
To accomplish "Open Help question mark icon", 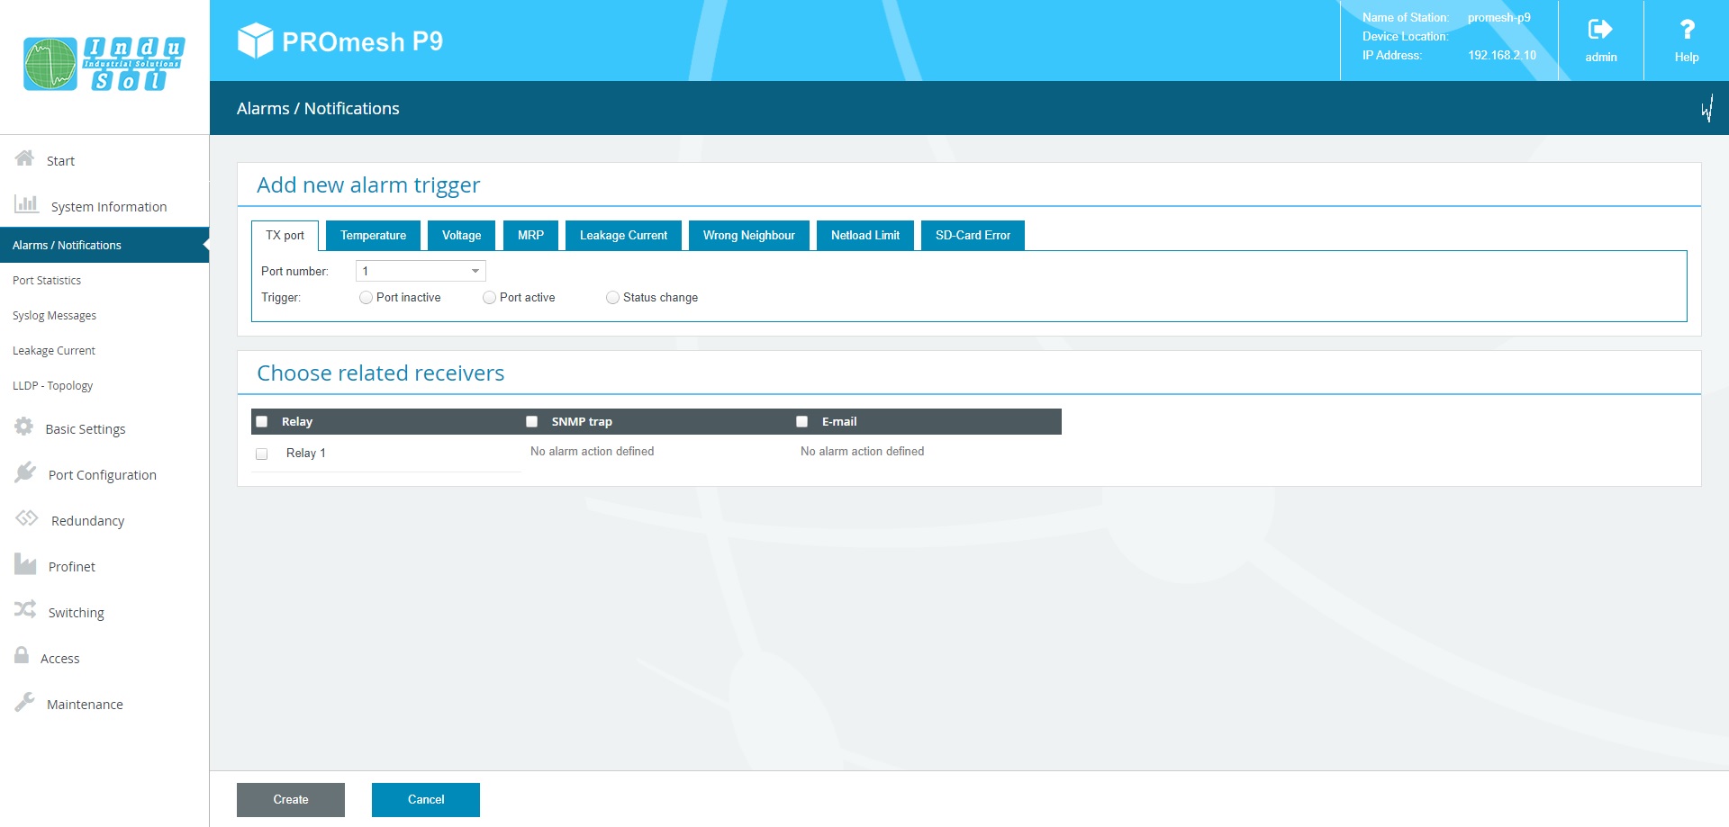I will [x=1686, y=30].
